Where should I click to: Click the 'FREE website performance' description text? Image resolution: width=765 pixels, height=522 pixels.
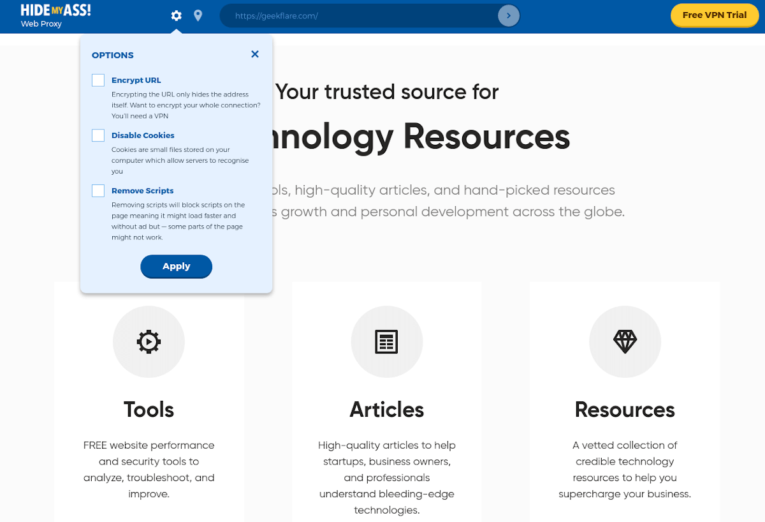click(149, 470)
